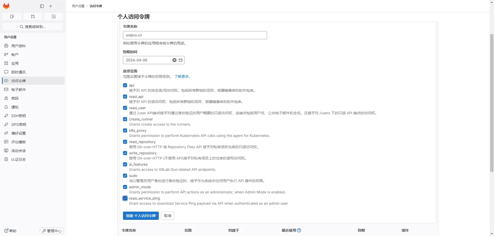Click the 令牌名称 input field

pyautogui.click(x=195, y=35)
